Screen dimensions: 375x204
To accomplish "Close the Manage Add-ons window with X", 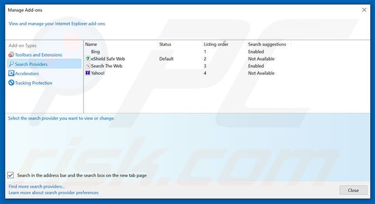I will (364, 10).
